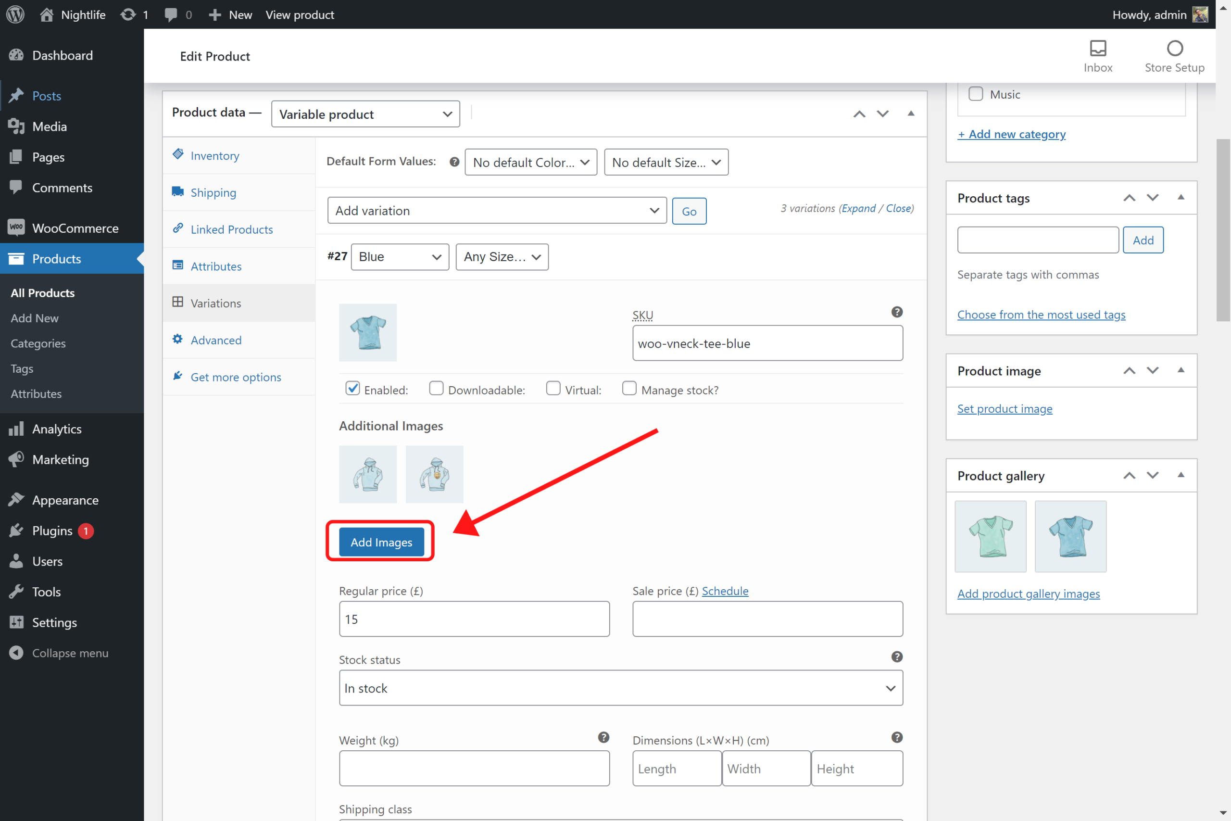Switch to the Inventory tab
Screen dimensions: 1231x821
[x=214, y=155]
